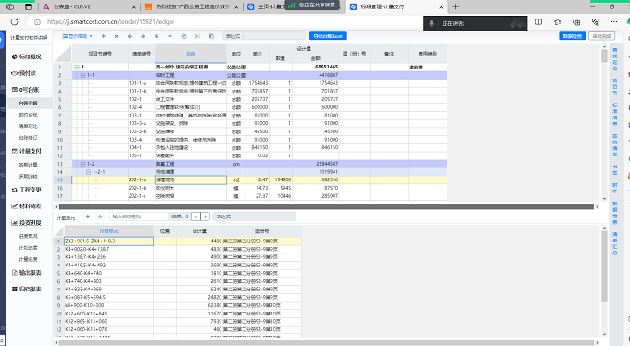Click the horizontal scrollbar below ledger grid
Screen dimensions: 630x346
tap(326, 207)
